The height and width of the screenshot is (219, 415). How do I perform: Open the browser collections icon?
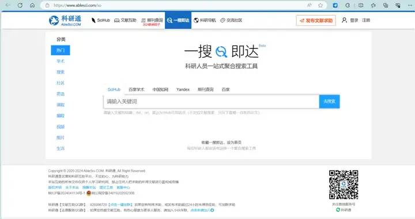pyautogui.click(x=386, y=5)
